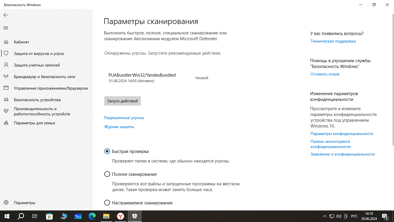The width and height of the screenshot is (394, 222).
Task: Click the Оставить отзыв link
Action: (x=325, y=74)
